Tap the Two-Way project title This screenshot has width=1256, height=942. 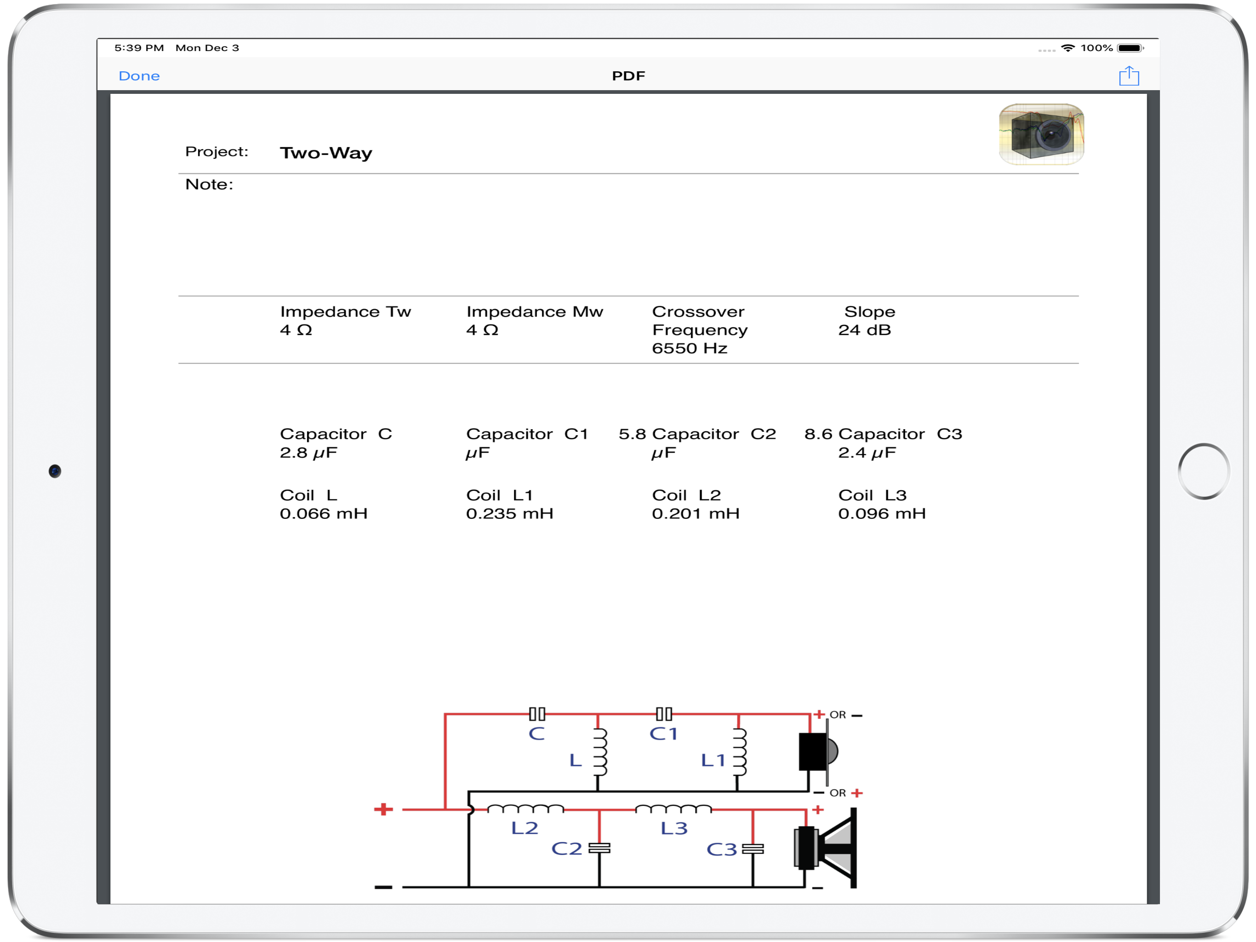(326, 153)
